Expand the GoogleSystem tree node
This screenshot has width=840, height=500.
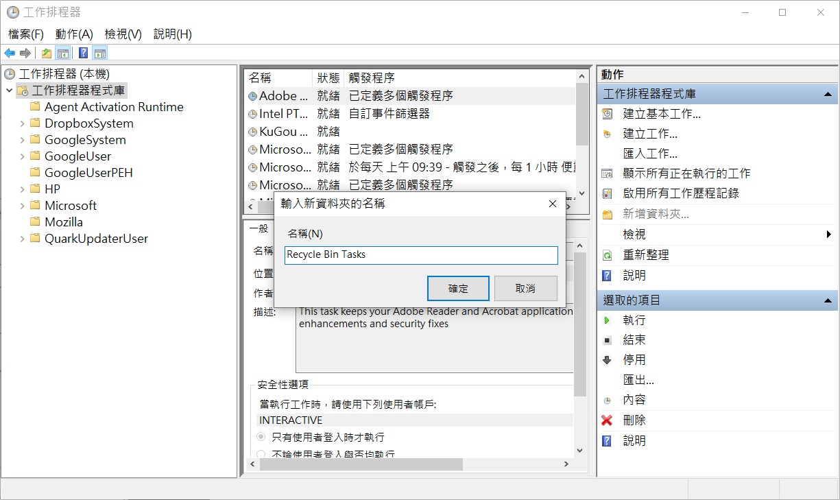pyautogui.click(x=22, y=140)
